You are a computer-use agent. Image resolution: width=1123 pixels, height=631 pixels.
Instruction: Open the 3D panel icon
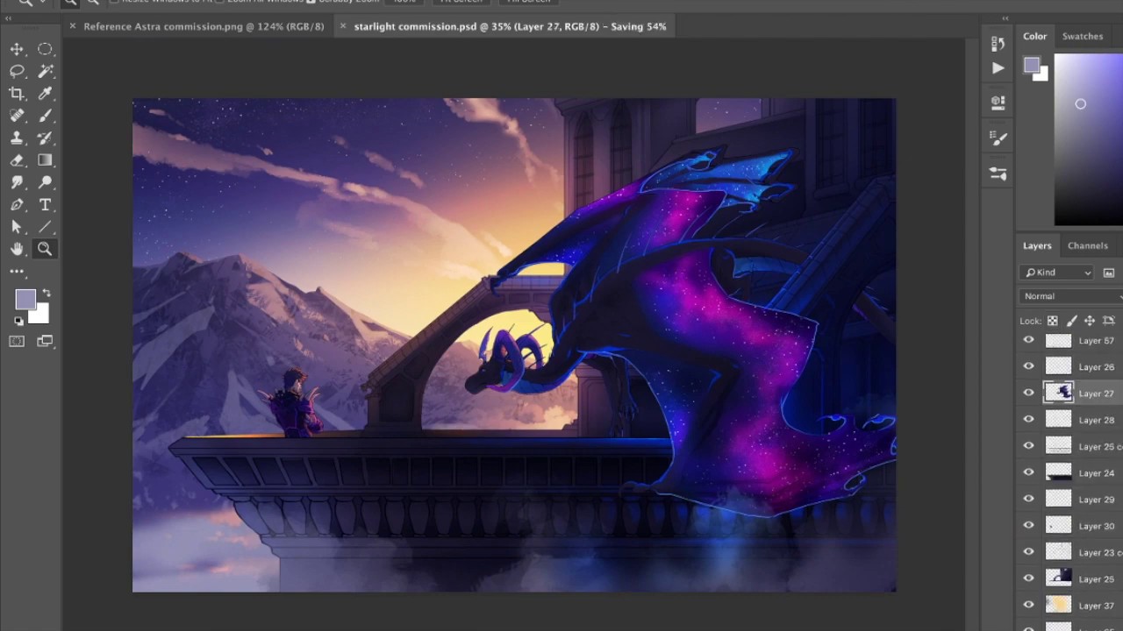(x=998, y=103)
